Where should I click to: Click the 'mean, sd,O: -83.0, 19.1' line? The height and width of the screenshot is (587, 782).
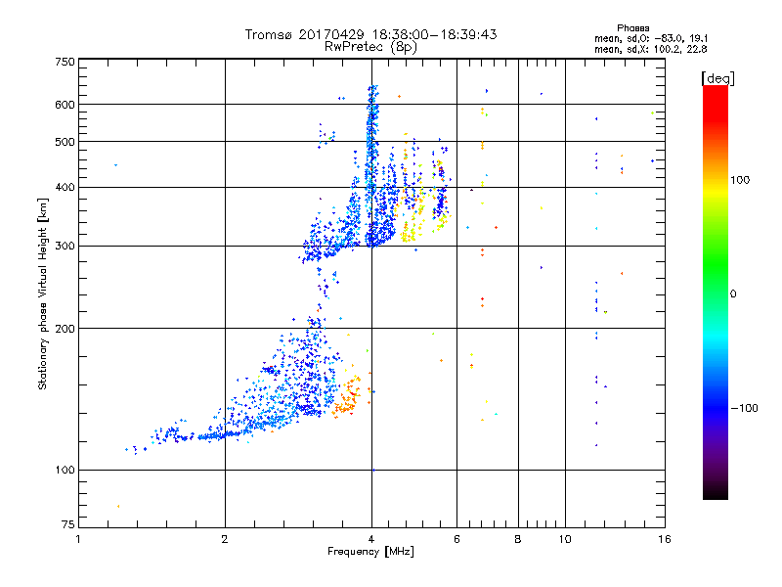[651, 38]
